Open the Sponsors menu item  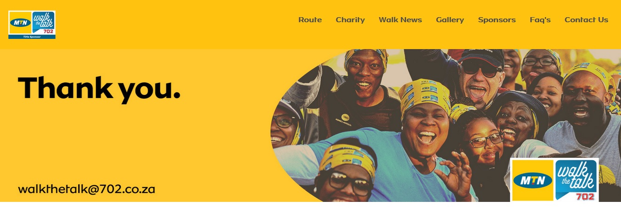click(x=497, y=20)
